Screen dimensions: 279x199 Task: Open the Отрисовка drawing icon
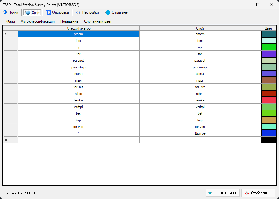tap(48, 12)
